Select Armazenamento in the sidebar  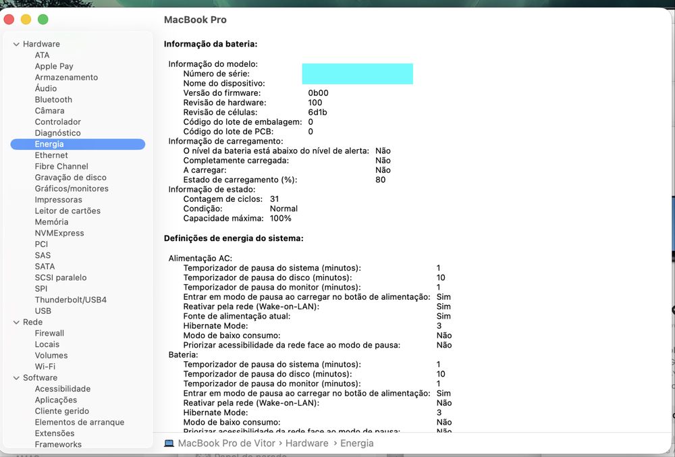pyautogui.click(x=66, y=78)
